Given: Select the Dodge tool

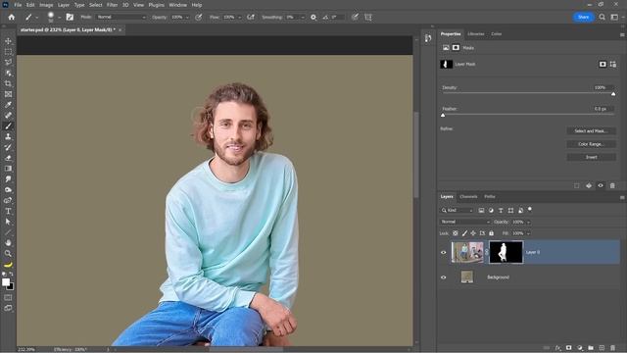Looking at the screenshot, I should tap(8, 189).
